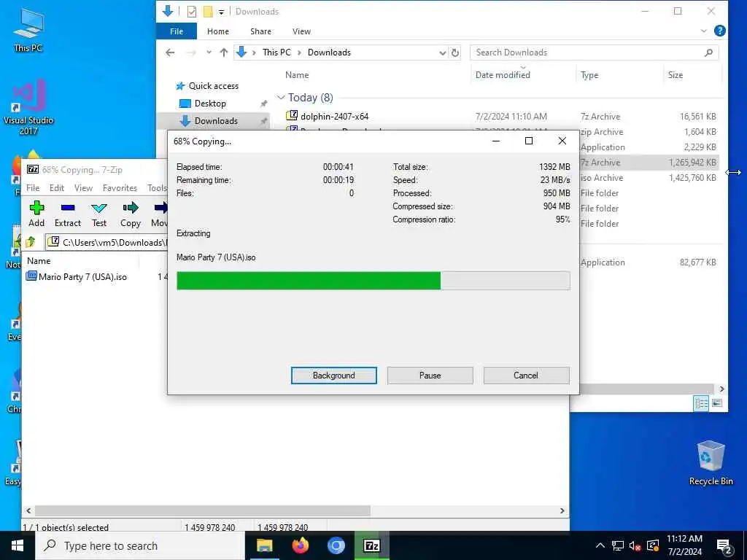
Task: Expand the Explorer ribbon chevron
Action: 704,31
